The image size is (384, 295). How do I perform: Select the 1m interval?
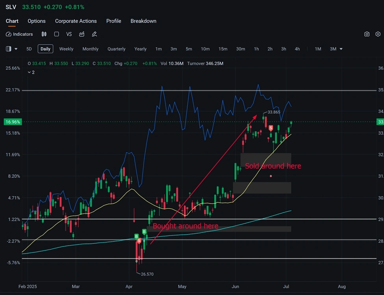click(x=158, y=49)
